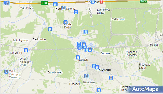Click the building marker next to Zalesie label

(93, 2)
